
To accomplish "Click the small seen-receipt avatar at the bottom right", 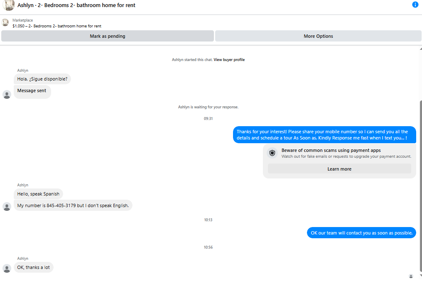I will pyautogui.click(x=411, y=276).
